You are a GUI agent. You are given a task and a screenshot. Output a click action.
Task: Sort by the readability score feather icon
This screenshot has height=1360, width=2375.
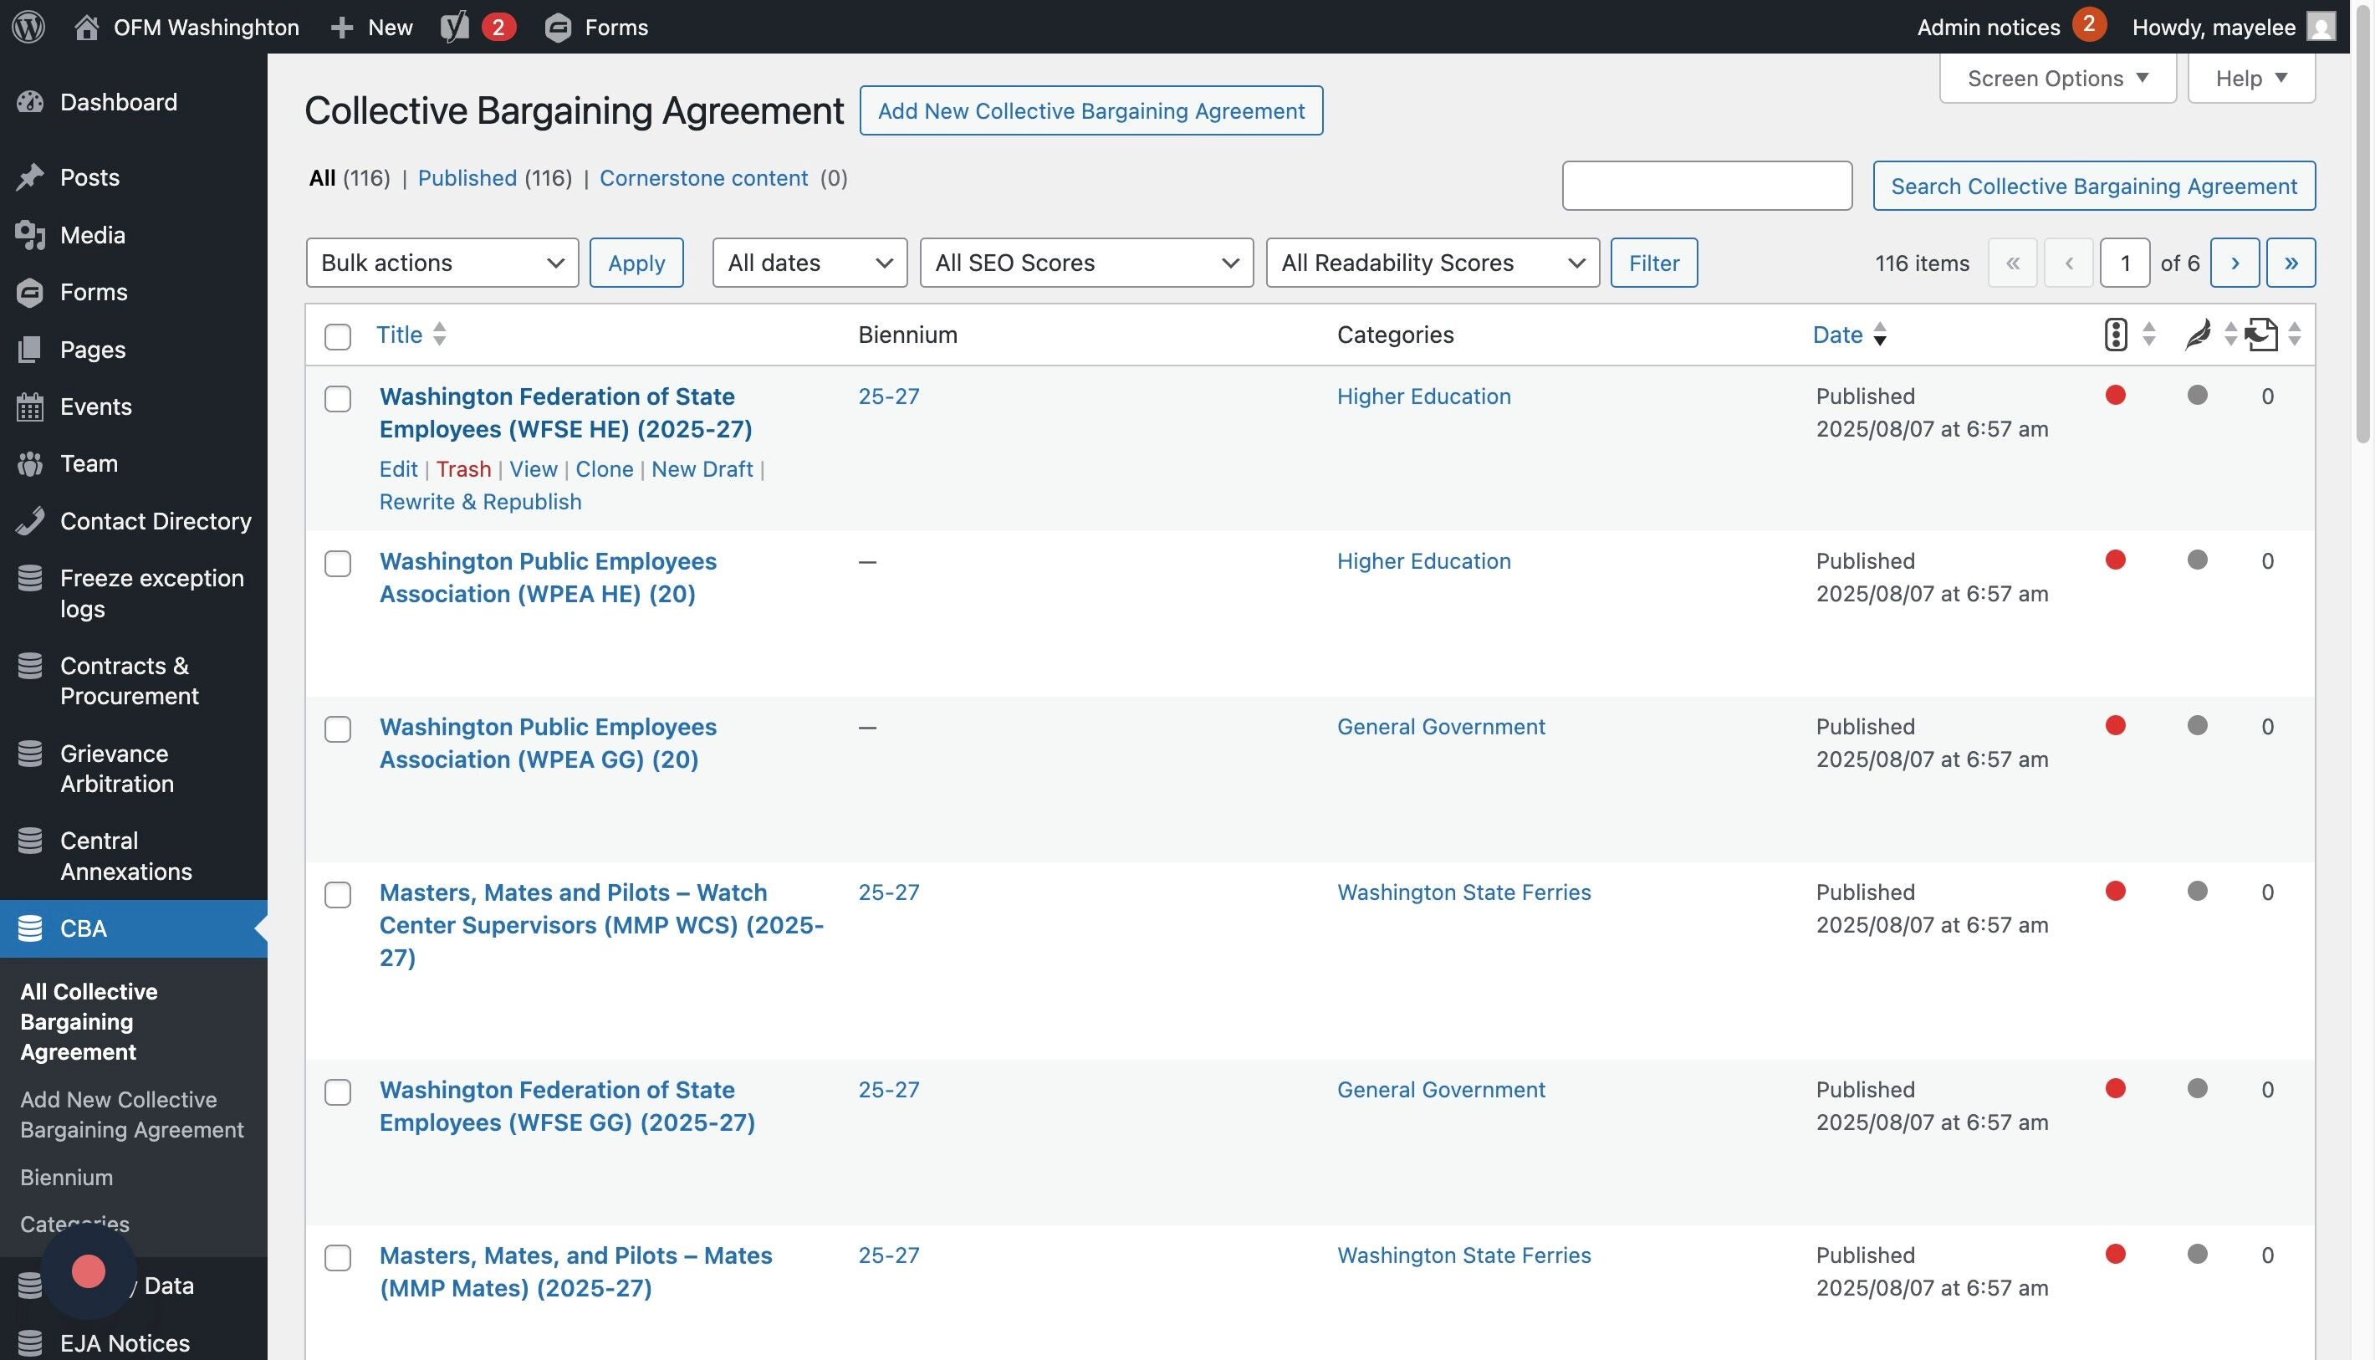[2198, 335]
